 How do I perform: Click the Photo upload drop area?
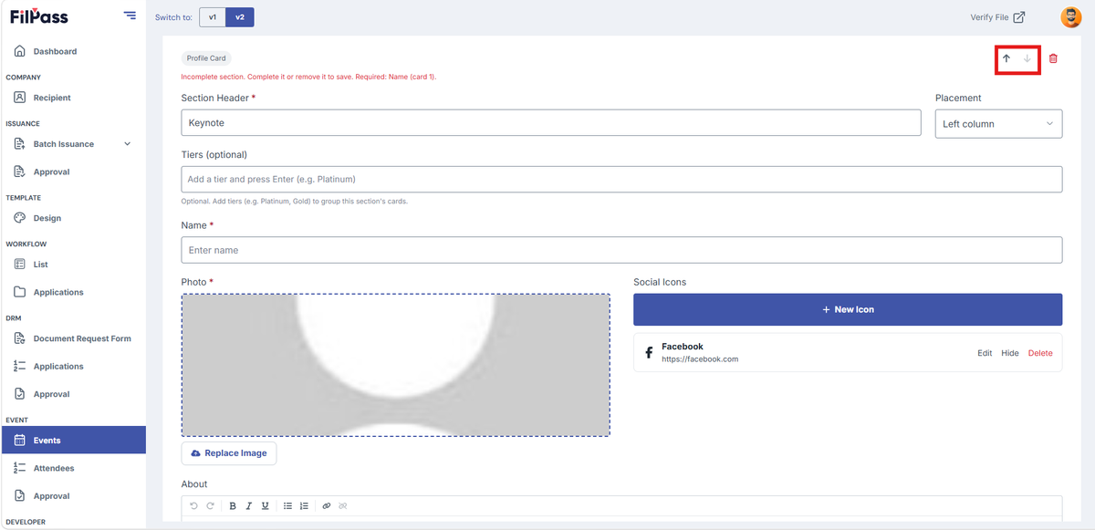(x=396, y=365)
